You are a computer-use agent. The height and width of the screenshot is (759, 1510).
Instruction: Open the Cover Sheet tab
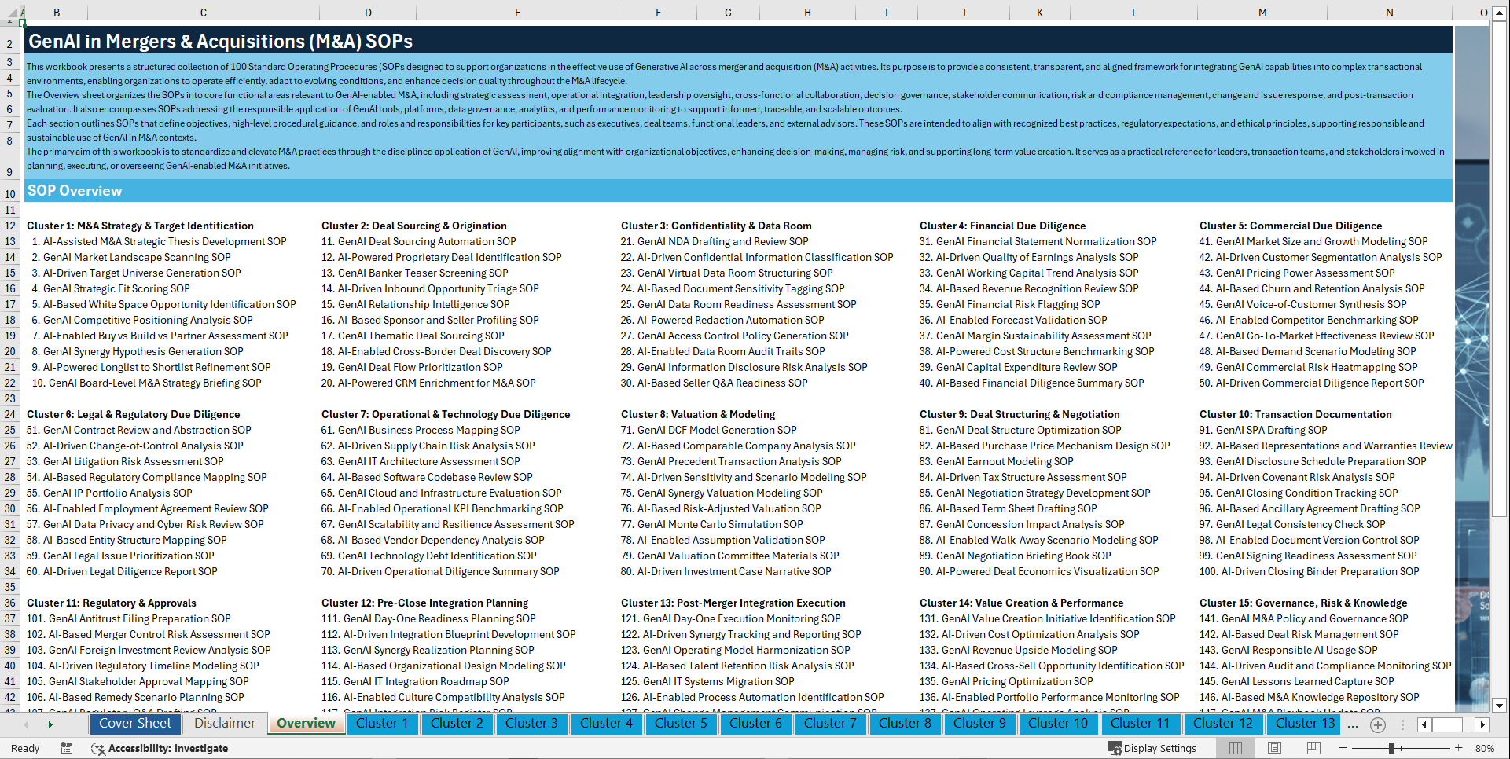click(135, 724)
